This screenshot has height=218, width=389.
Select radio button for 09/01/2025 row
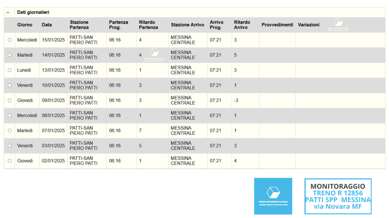[10, 100]
